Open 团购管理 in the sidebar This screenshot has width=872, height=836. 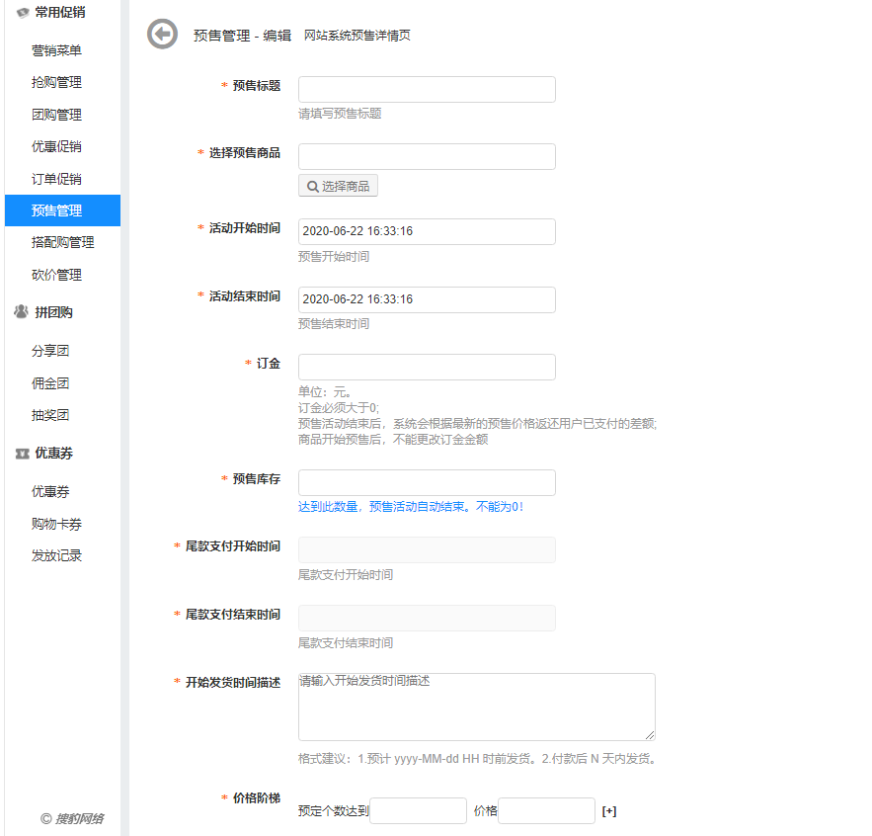click(x=56, y=115)
